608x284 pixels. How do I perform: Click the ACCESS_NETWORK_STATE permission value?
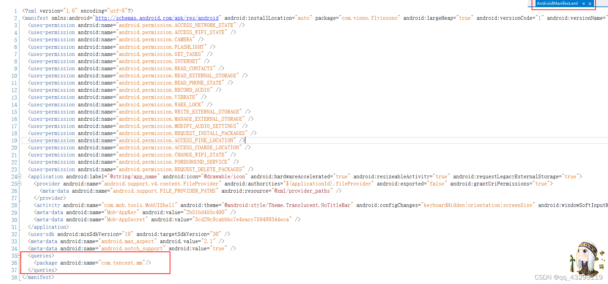pos(176,25)
